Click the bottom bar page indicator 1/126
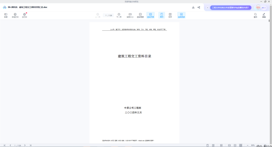Viewport: 272px width, 147px height. tap(17, 145)
